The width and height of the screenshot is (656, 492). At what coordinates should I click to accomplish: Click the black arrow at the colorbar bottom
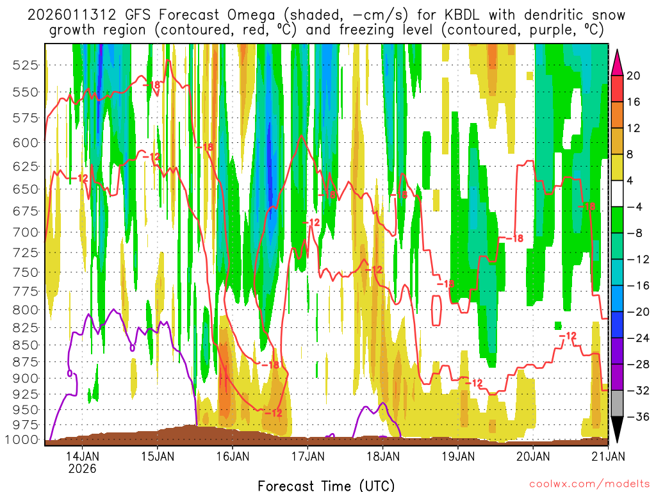coord(617,429)
